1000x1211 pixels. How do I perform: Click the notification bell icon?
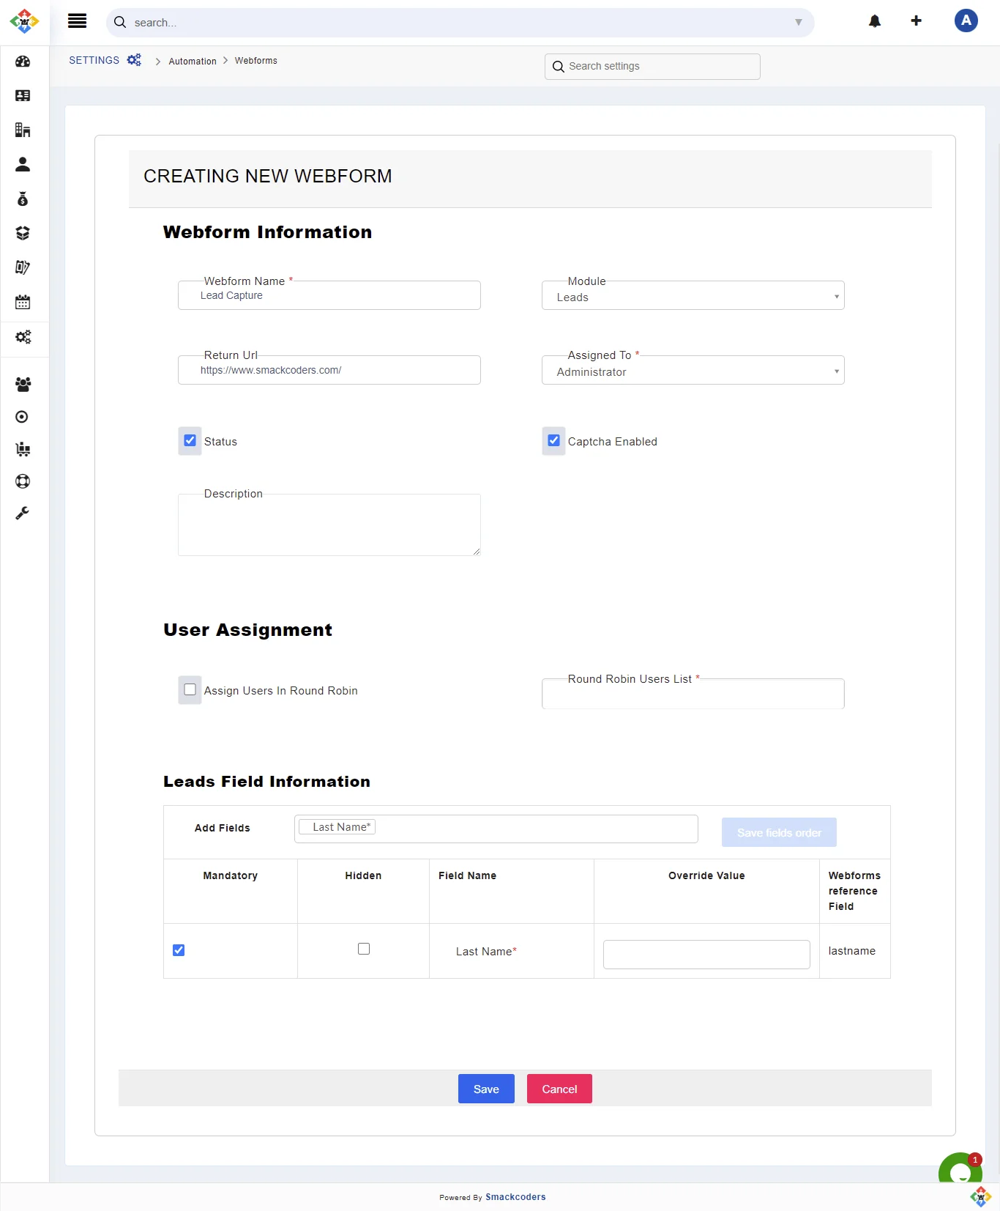(874, 21)
